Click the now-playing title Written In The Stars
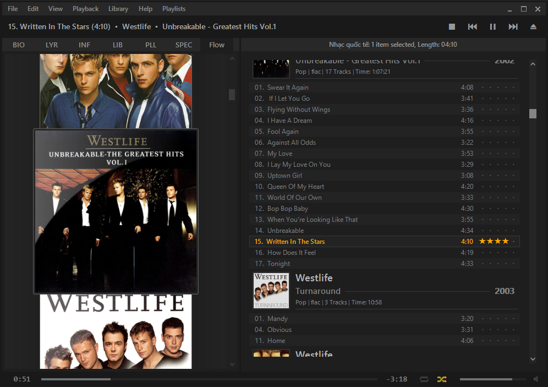548x387 pixels. 59,26
